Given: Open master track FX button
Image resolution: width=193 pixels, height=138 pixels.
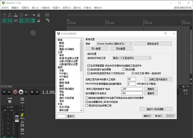Looking at the screenshot, I should coord(22,122).
